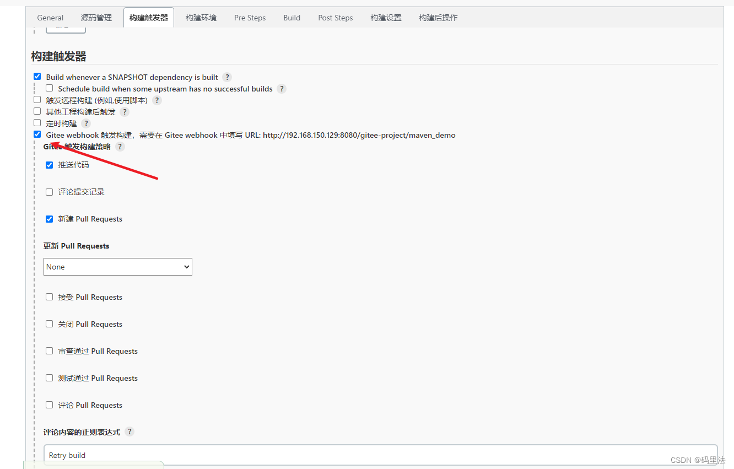The height and width of the screenshot is (469, 734).
Task: Check 测试通过 Pull Requests checkbox
Action: coord(50,378)
